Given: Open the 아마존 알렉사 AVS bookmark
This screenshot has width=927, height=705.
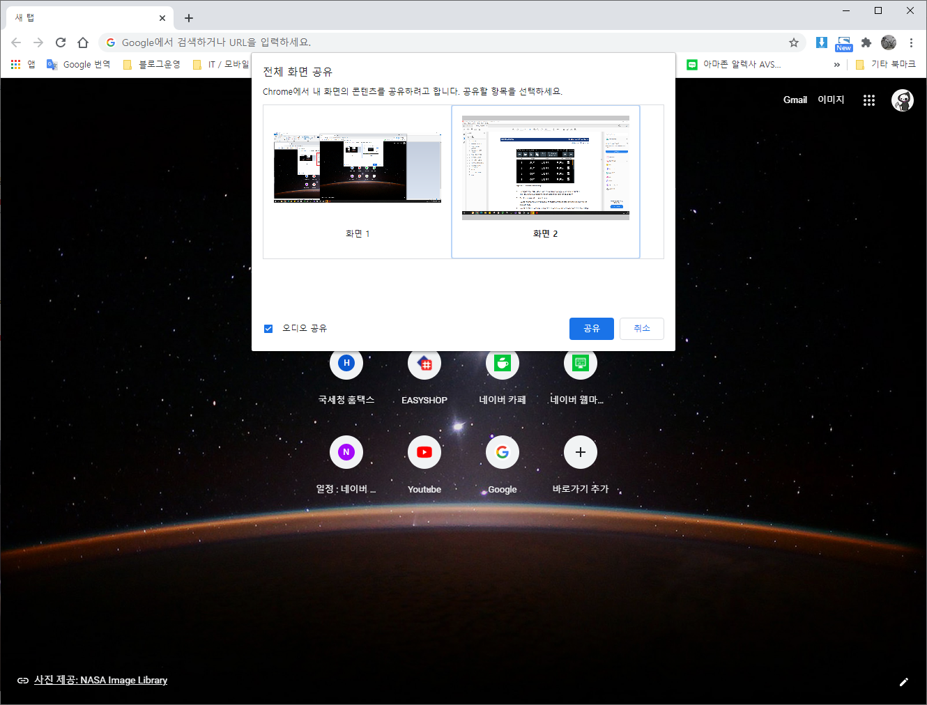Looking at the screenshot, I should pyautogui.click(x=733, y=64).
